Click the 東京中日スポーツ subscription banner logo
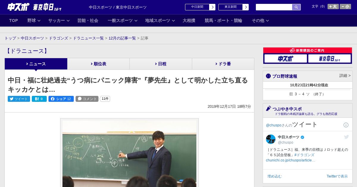 pyautogui.click(x=329, y=58)
